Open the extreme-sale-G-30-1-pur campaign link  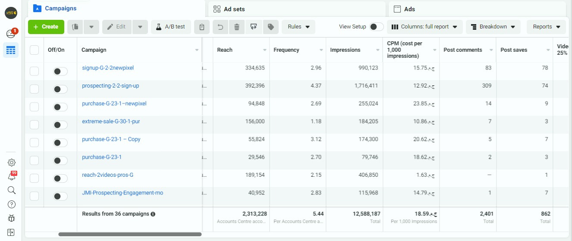click(x=111, y=122)
